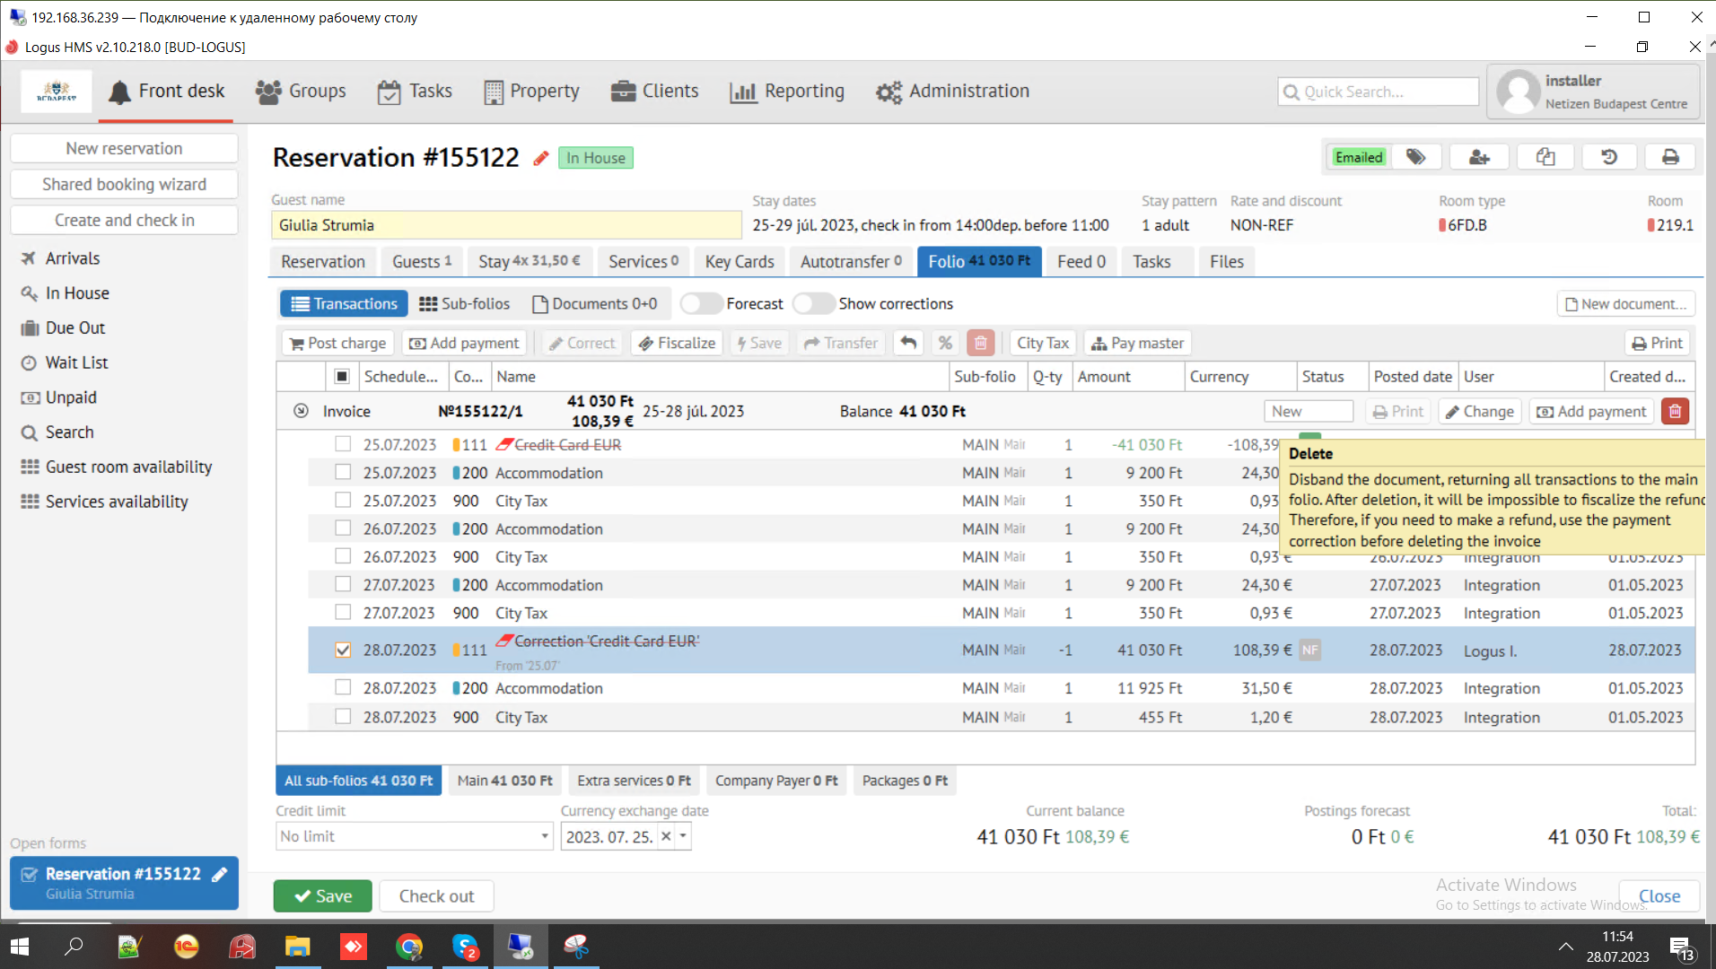Expand the Credit limit dropdown
1716x969 pixels.
click(544, 836)
